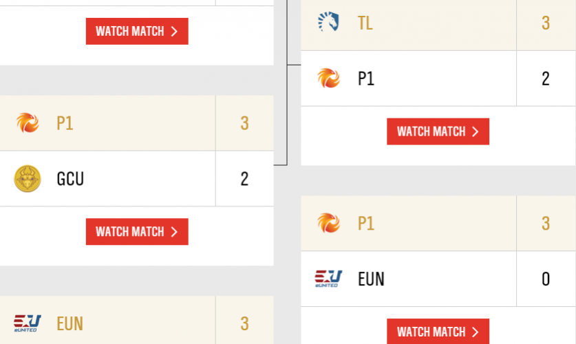The image size is (576, 344).
Task: Click EUN's score of 0
Action: click(546, 279)
